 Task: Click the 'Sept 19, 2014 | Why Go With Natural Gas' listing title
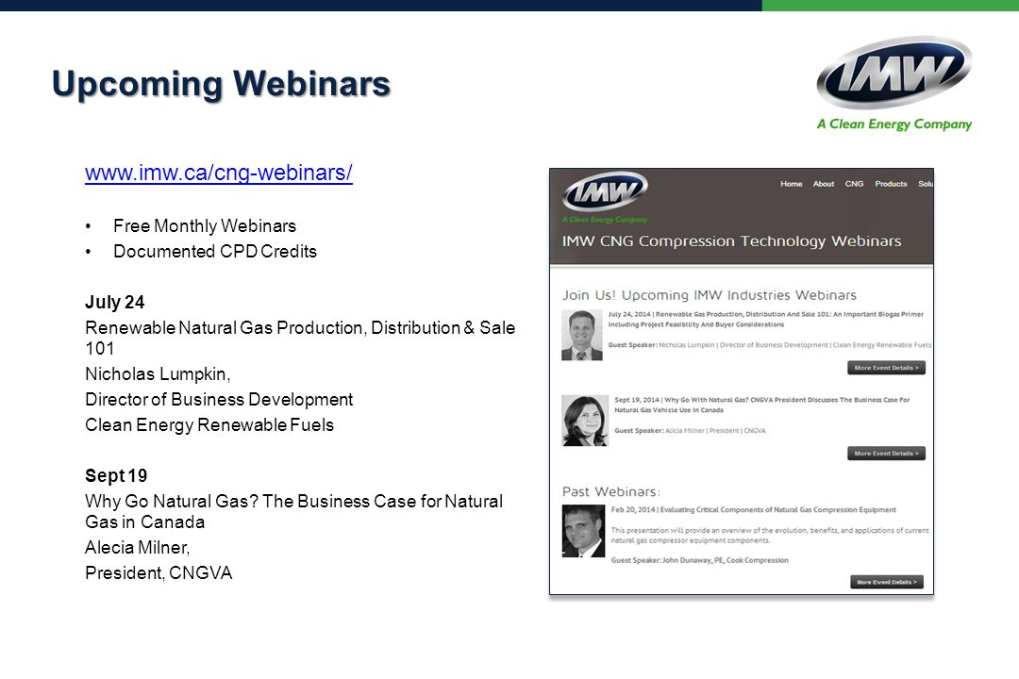pyautogui.click(x=761, y=405)
